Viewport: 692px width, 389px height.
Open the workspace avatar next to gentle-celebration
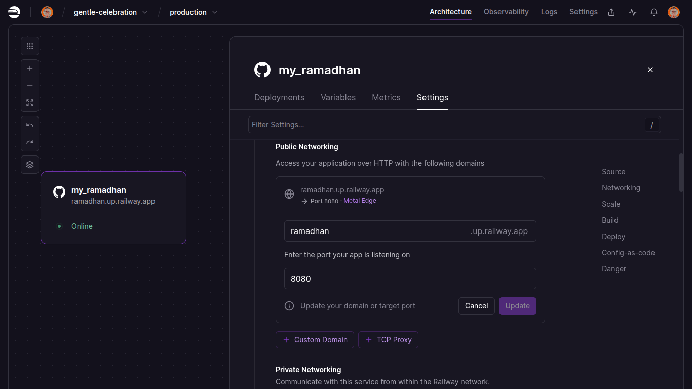pyautogui.click(x=47, y=12)
